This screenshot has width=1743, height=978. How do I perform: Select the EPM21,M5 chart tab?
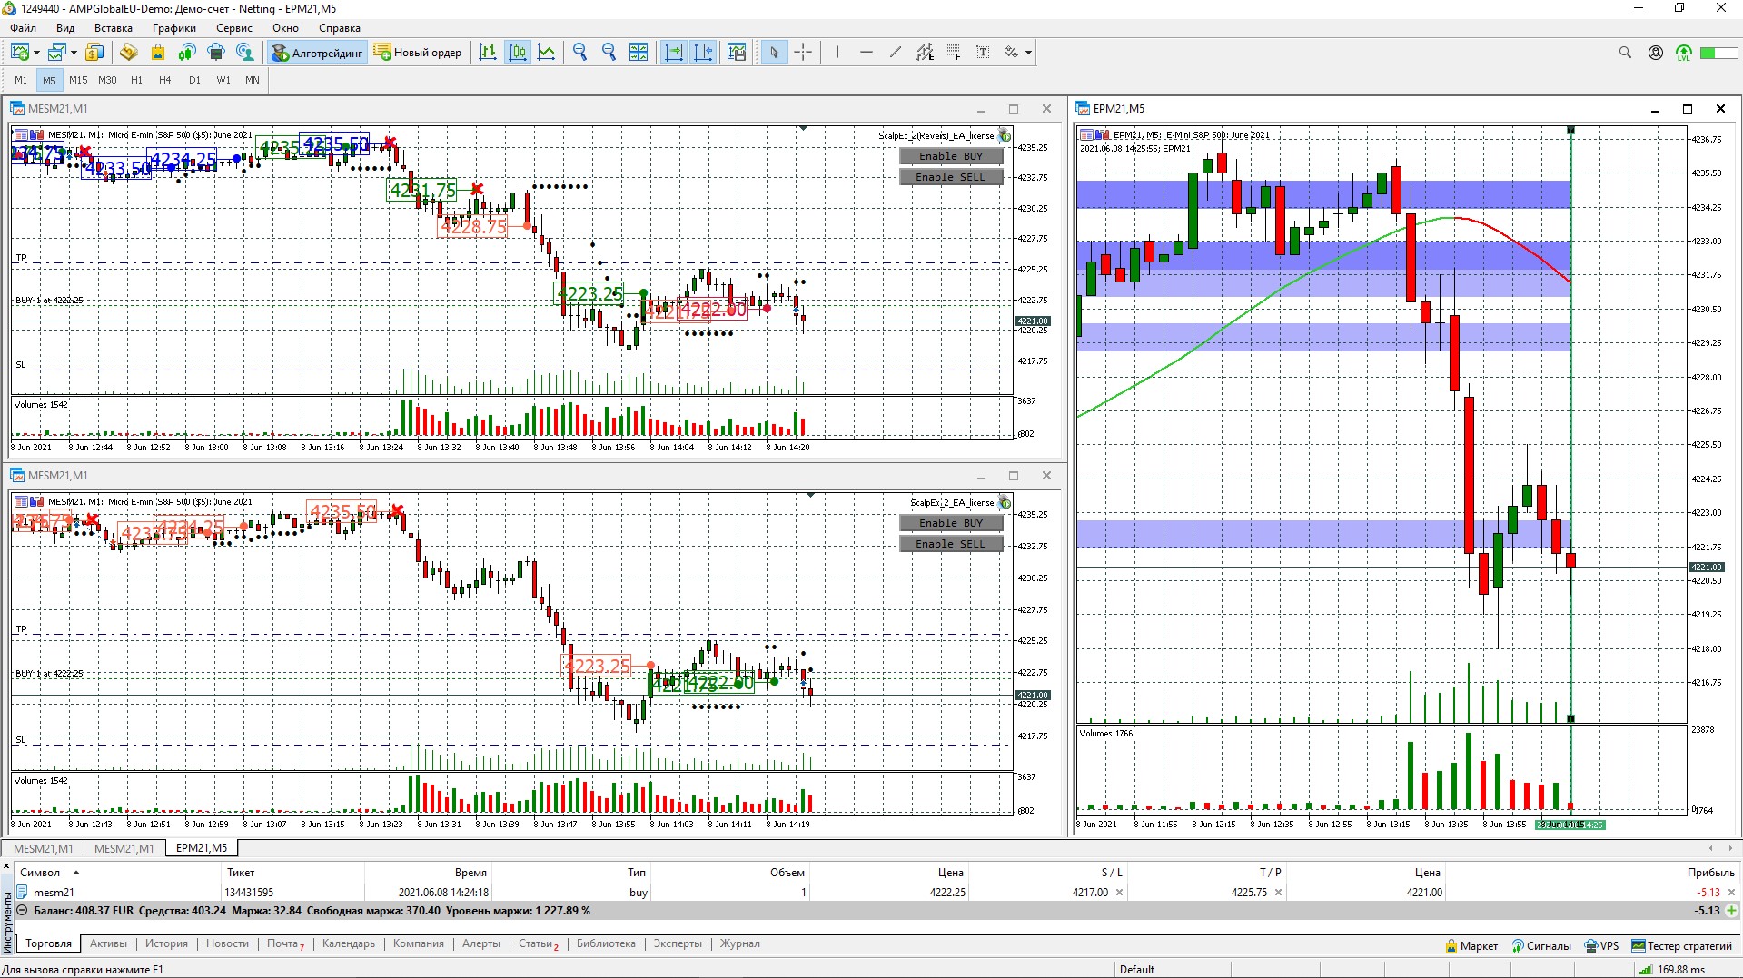click(x=202, y=848)
